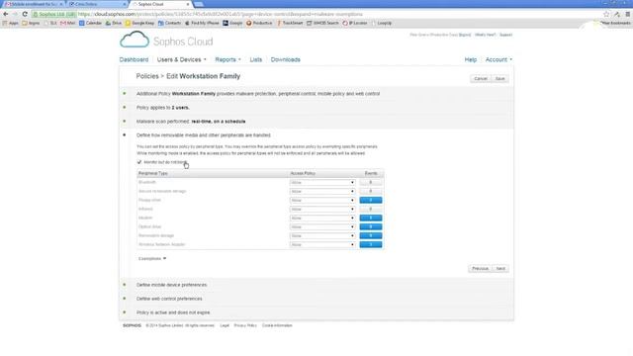The width and height of the screenshot is (633, 356).
Task: View Wireless Network Adapter events button
Action: click(371, 244)
